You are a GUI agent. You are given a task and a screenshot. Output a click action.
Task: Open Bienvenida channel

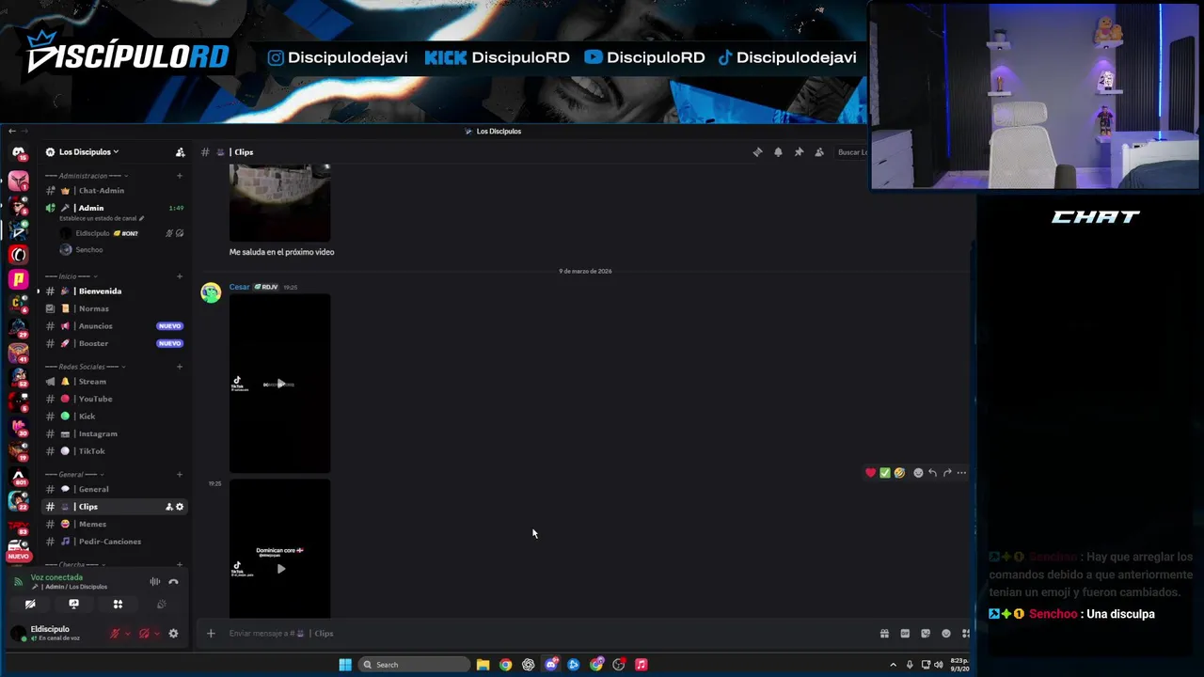[114, 291]
